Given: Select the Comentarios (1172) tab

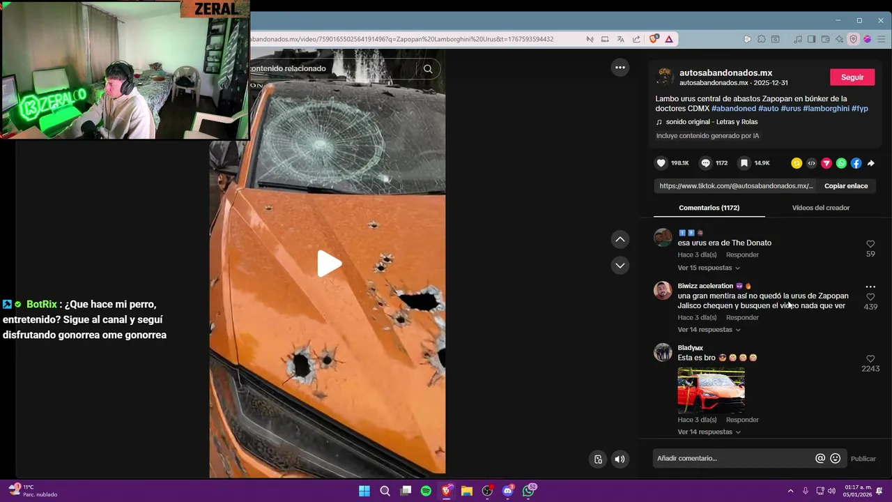Looking at the screenshot, I should pos(709,208).
